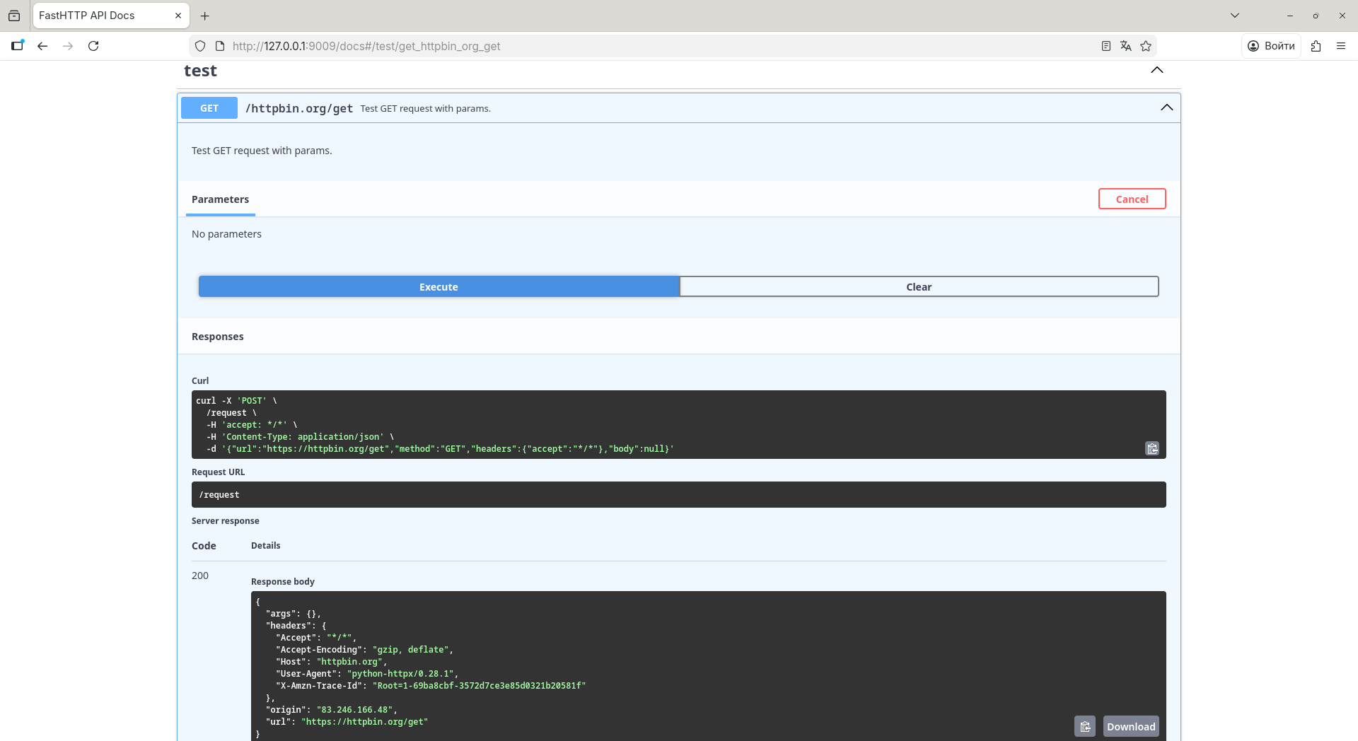
Task: Go back to the previous page
Action: 42,46
